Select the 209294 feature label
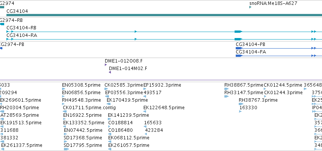 [8, 93]
